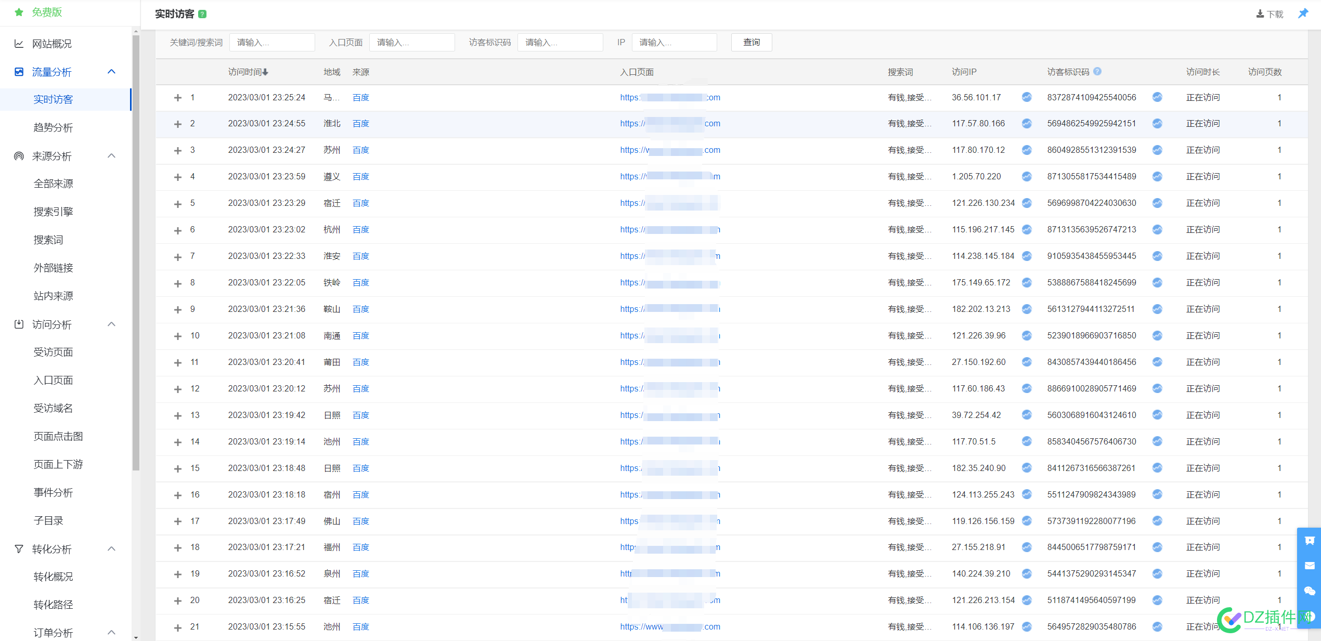Click the floating WeChat icon

tap(1310, 591)
